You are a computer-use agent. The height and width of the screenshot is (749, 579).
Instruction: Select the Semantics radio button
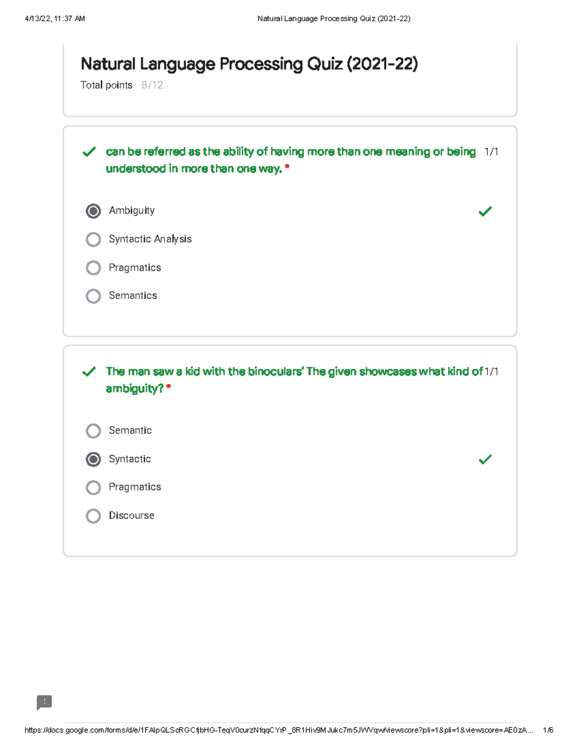click(x=93, y=296)
